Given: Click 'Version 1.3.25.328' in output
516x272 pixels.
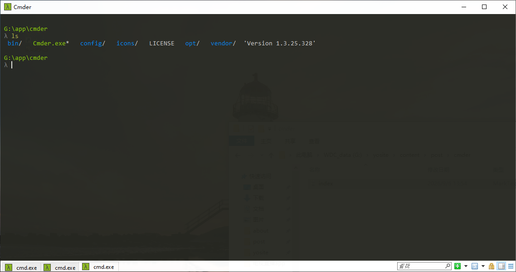Looking at the screenshot, I should coord(280,44).
